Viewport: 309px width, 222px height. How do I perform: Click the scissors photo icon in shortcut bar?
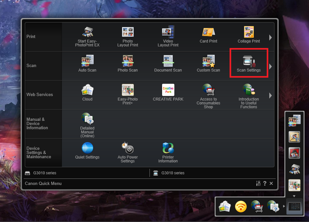click(x=294, y=137)
